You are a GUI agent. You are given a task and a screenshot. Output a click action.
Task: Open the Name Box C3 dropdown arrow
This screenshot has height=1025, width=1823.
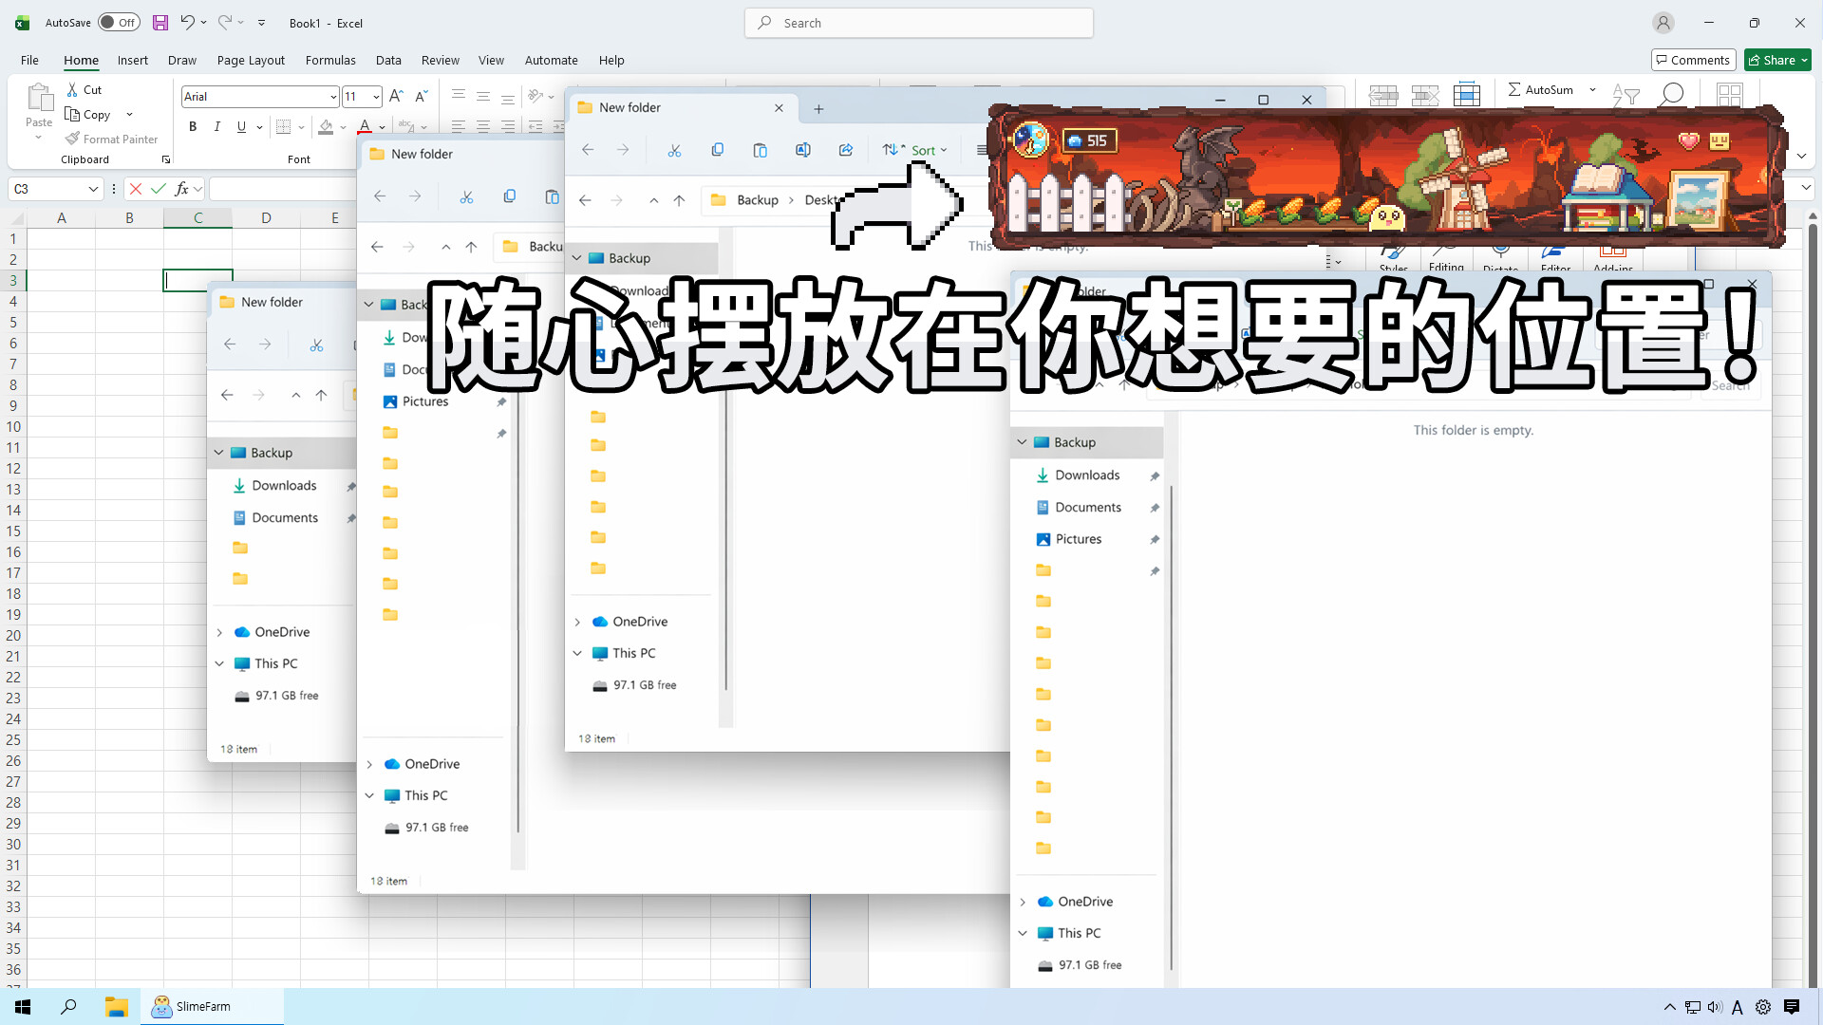[x=93, y=189]
